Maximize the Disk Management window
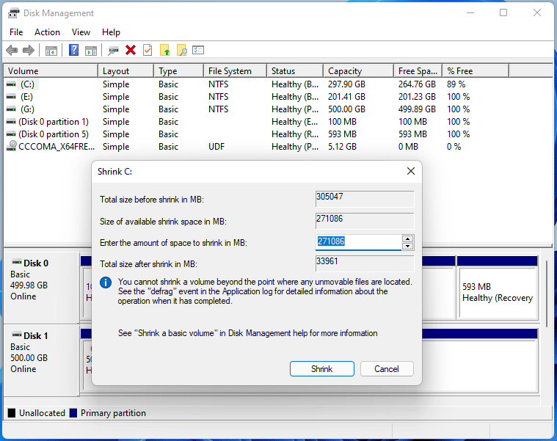 pos(503,12)
